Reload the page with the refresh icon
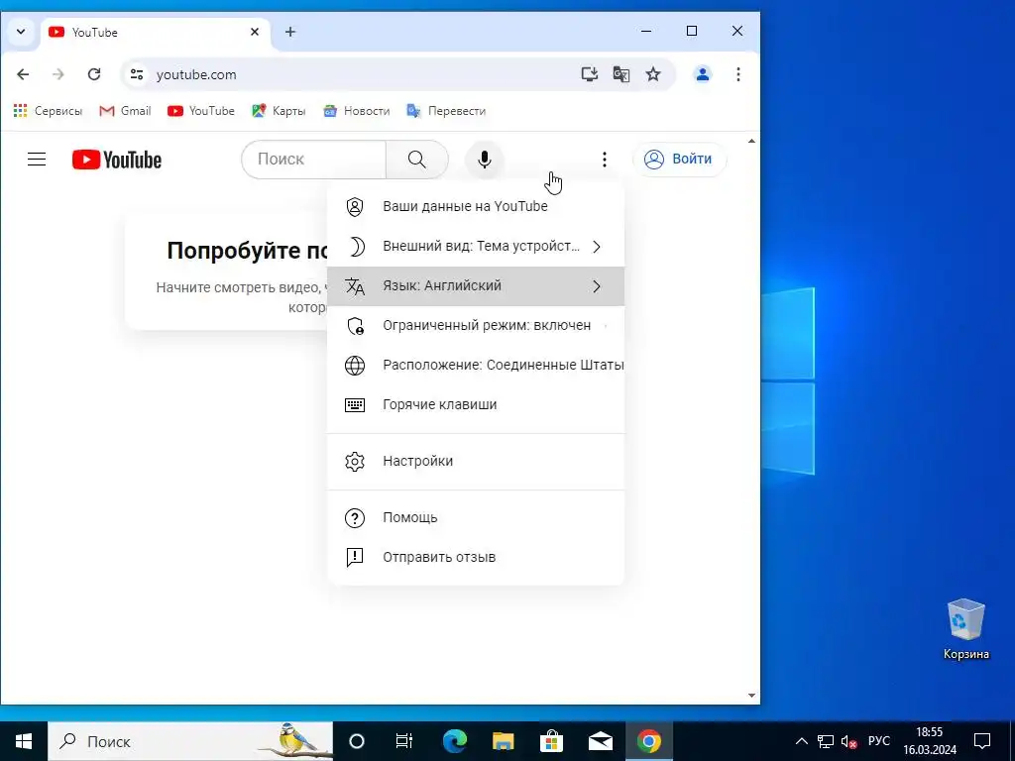Screen dimensions: 1015x761 (x=94, y=74)
